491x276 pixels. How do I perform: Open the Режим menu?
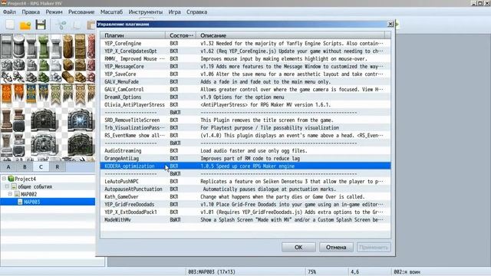54,12
